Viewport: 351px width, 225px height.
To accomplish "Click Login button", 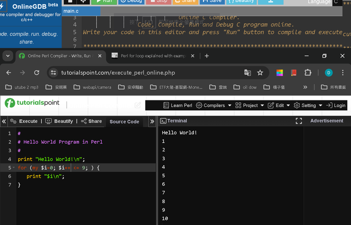I will (x=336, y=105).
